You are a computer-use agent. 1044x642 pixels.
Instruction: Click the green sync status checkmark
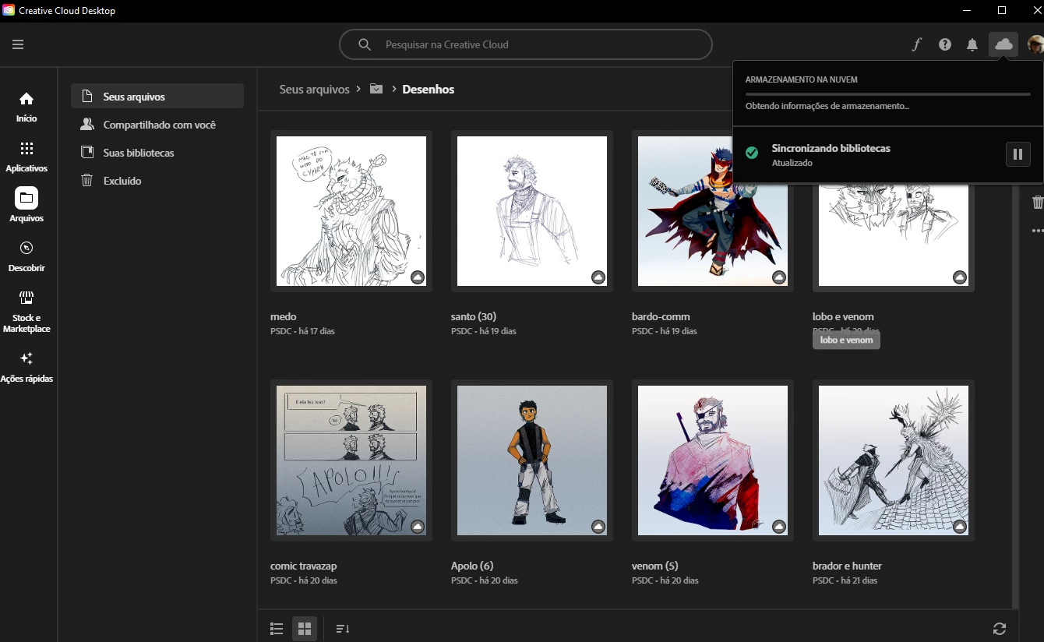[752, 153]
